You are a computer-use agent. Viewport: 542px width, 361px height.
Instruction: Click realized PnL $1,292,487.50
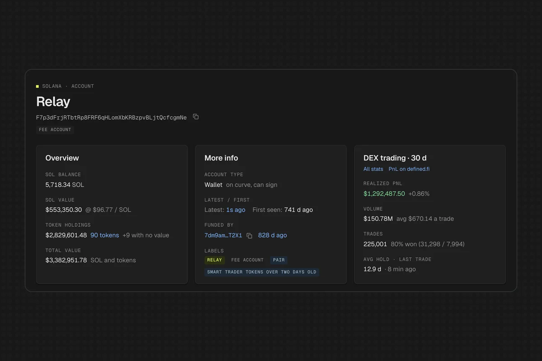pyautogui.click(x=384, y=194)
